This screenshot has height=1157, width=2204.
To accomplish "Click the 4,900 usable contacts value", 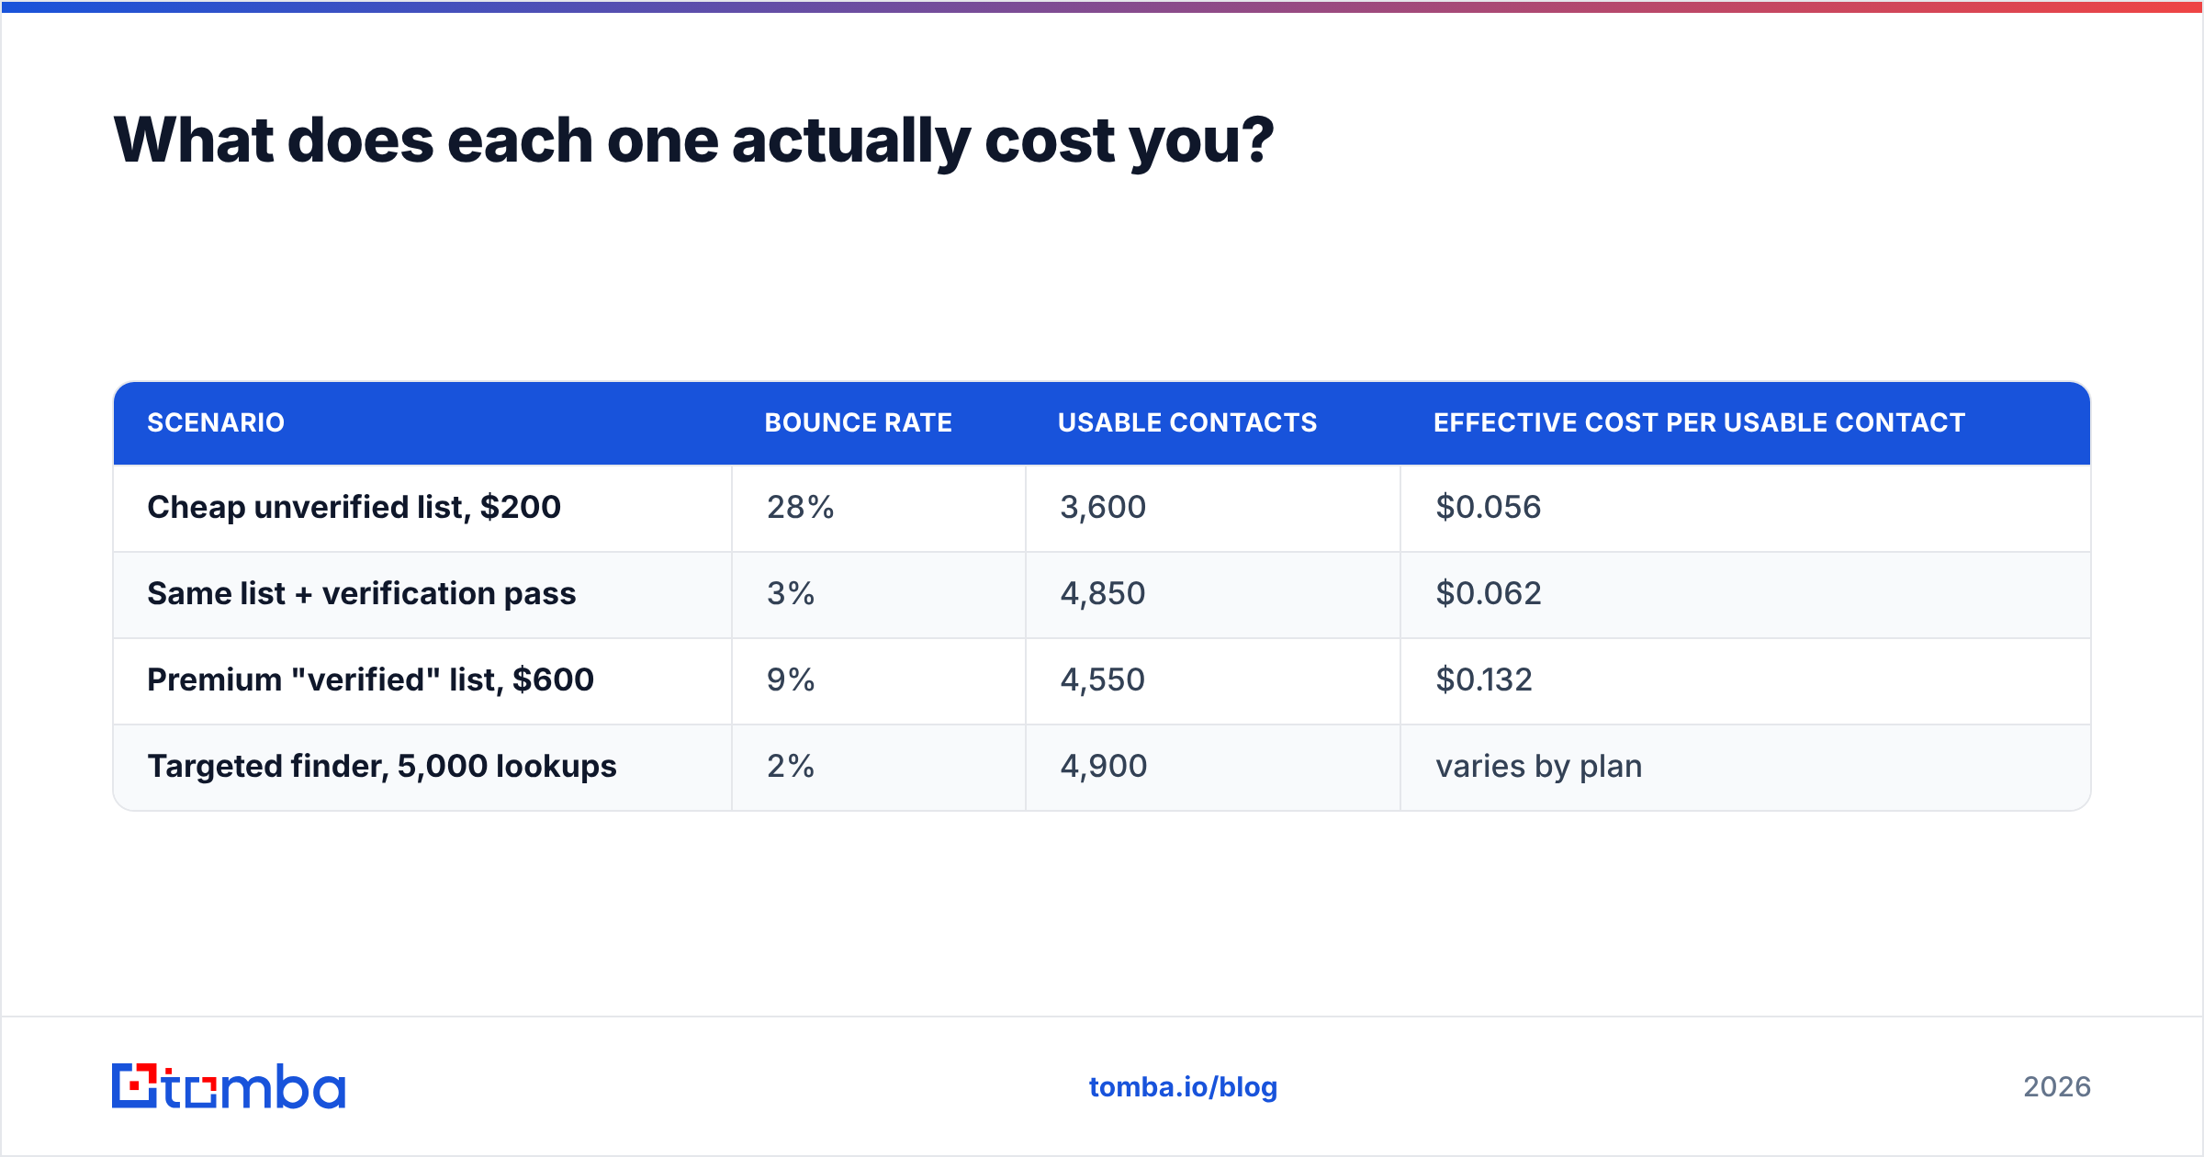I will (x=1104, y=766).
